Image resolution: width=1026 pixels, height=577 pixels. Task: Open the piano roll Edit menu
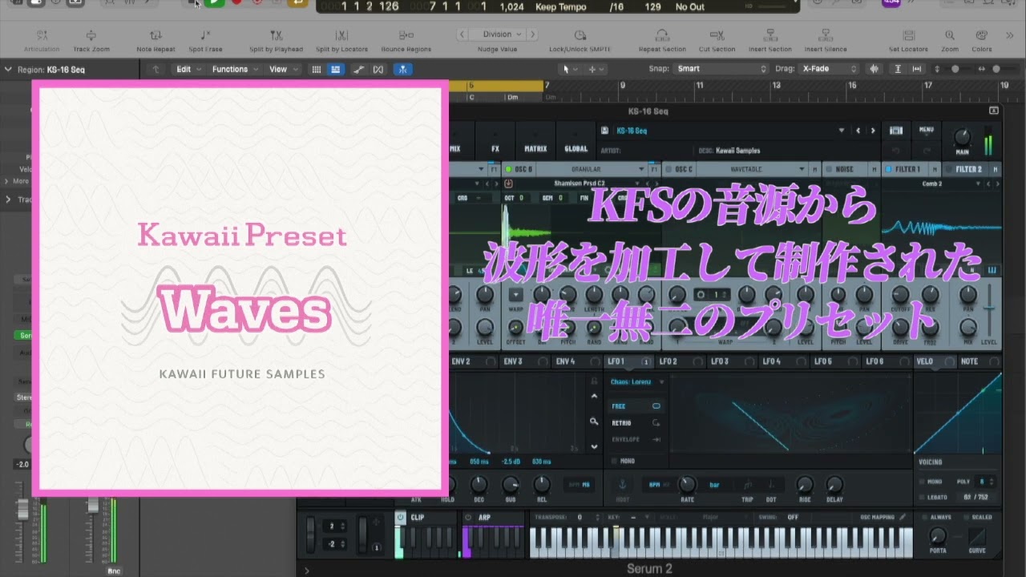click(188, 69)
